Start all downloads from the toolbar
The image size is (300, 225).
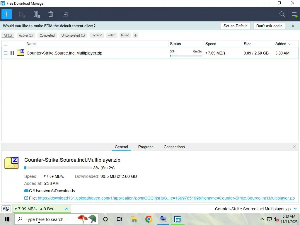[22, 14]
